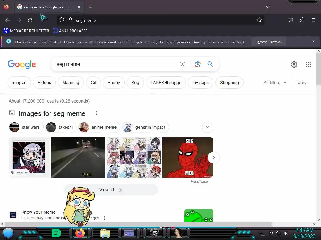Search by image with Google Lens

197,64
